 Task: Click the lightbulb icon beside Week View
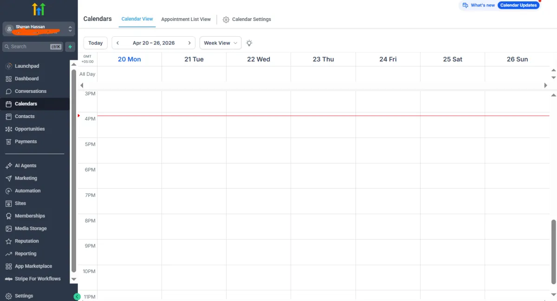[249, 43]
